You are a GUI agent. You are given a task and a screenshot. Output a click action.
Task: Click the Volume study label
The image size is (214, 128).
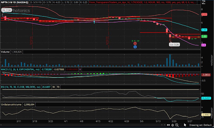[x=5, y=52]
